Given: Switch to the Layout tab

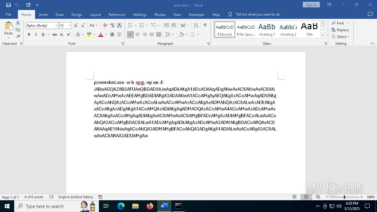Looking at the screenshot, I should pyautogui.click(x=95, y=14).
